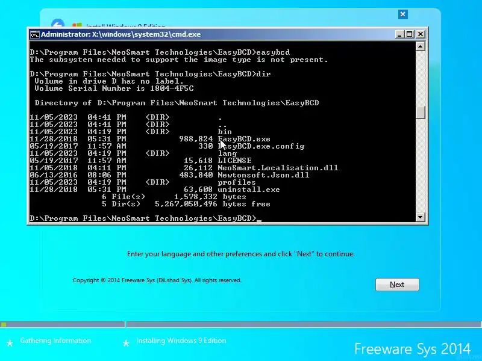Image resolution: width=482 pixels, height=361 pixels.
Task: Click the Next button
Action: pos(397,285)
